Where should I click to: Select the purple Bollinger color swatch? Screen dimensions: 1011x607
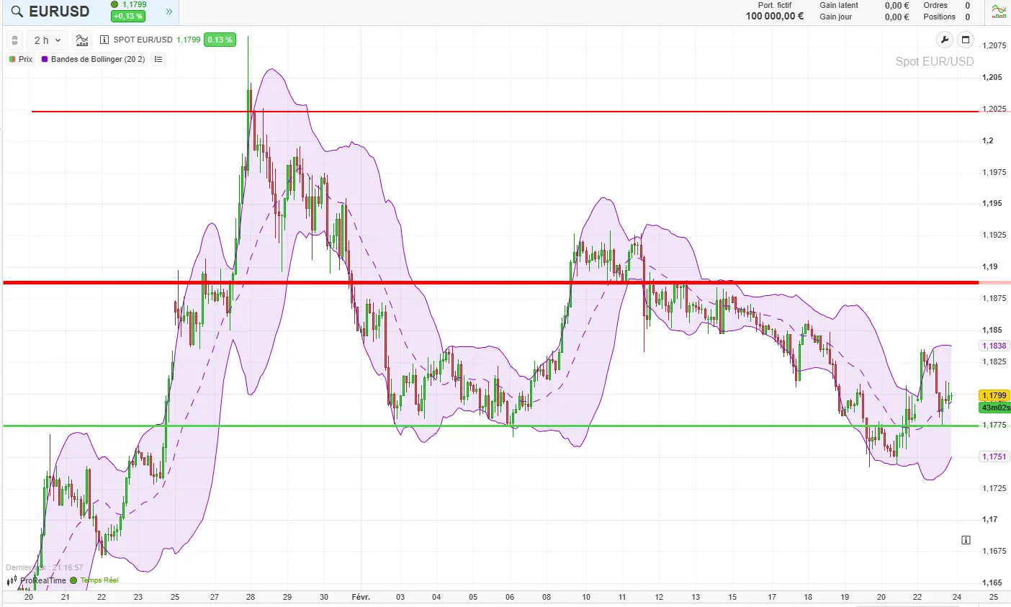point(45,59)
